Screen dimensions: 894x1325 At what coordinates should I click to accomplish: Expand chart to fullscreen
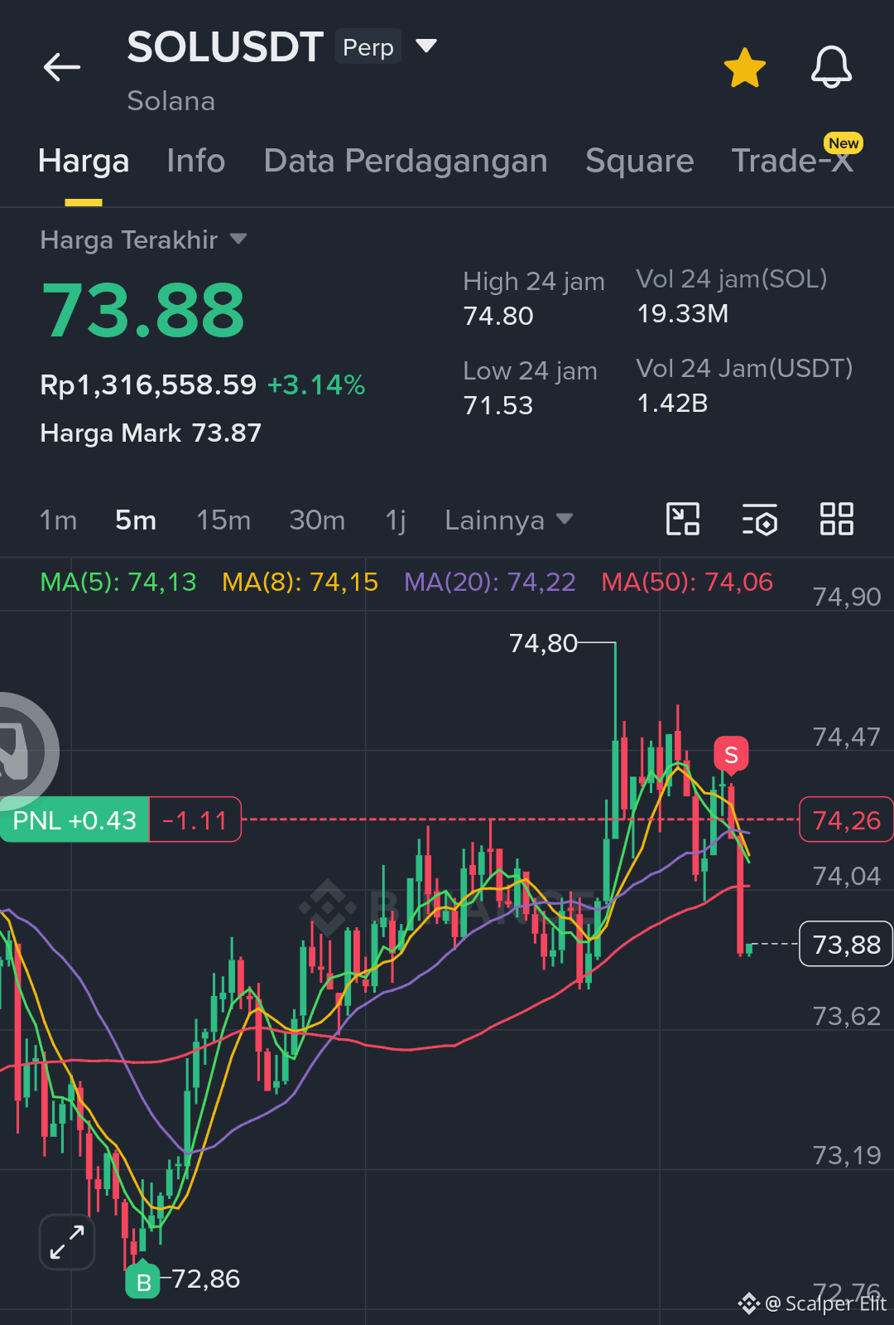point(67,1242)
